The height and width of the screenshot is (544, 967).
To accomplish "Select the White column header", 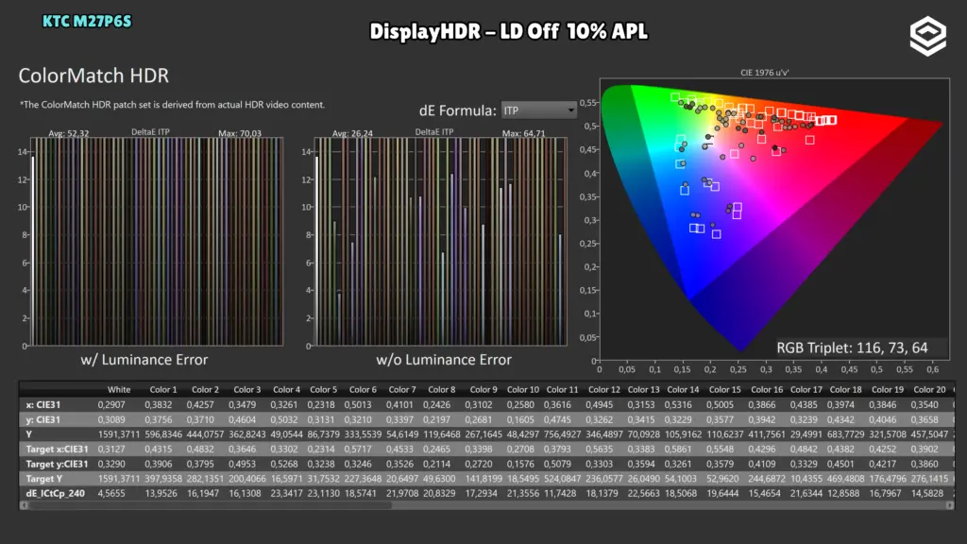I will point(119,390).
